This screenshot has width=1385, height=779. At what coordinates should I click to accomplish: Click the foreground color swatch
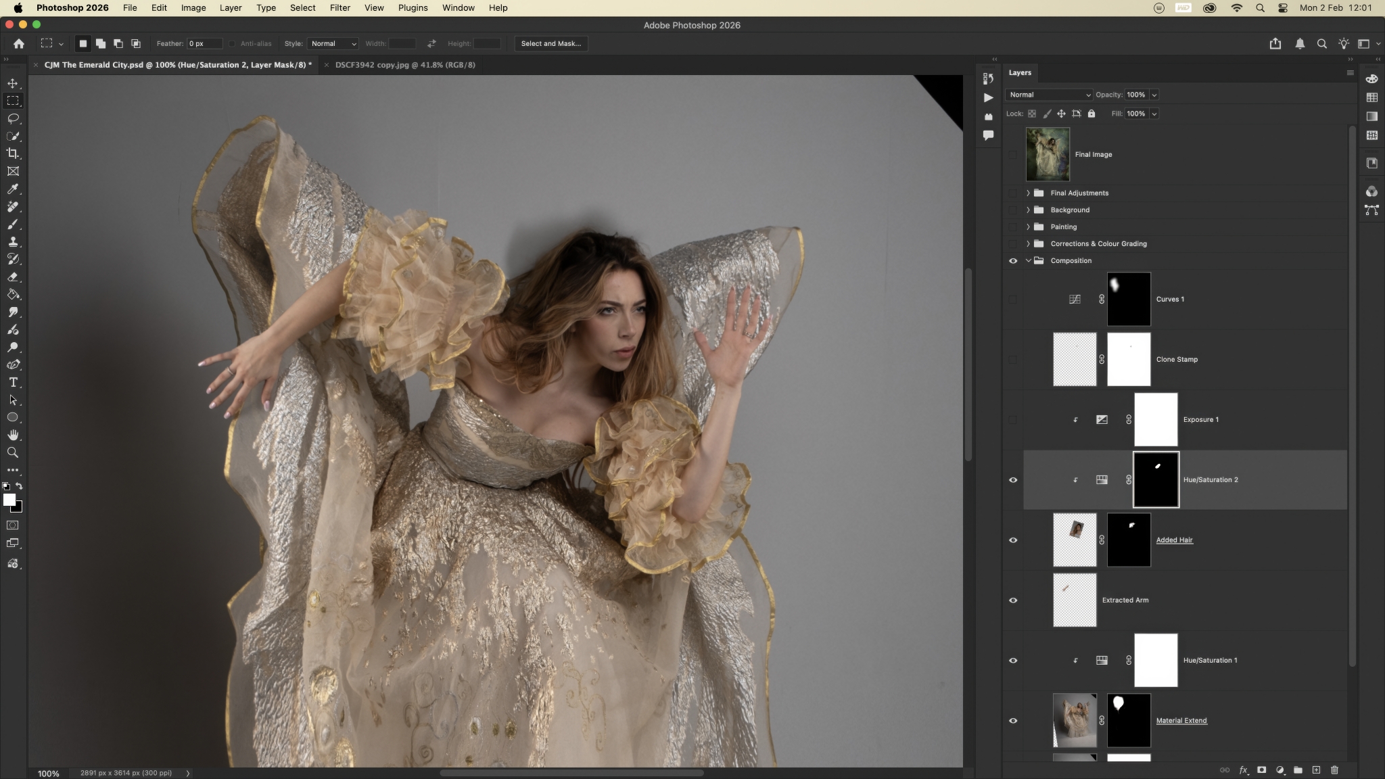9,500
